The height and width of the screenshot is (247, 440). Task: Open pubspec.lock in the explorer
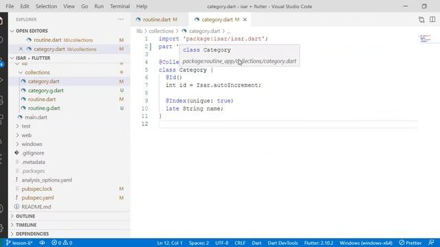pos(69,189)
